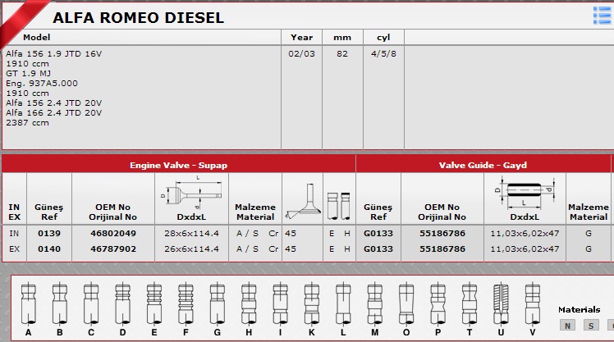
Task: Open Güneş ref 0140 exhaust valve
Action: [49, 249]
